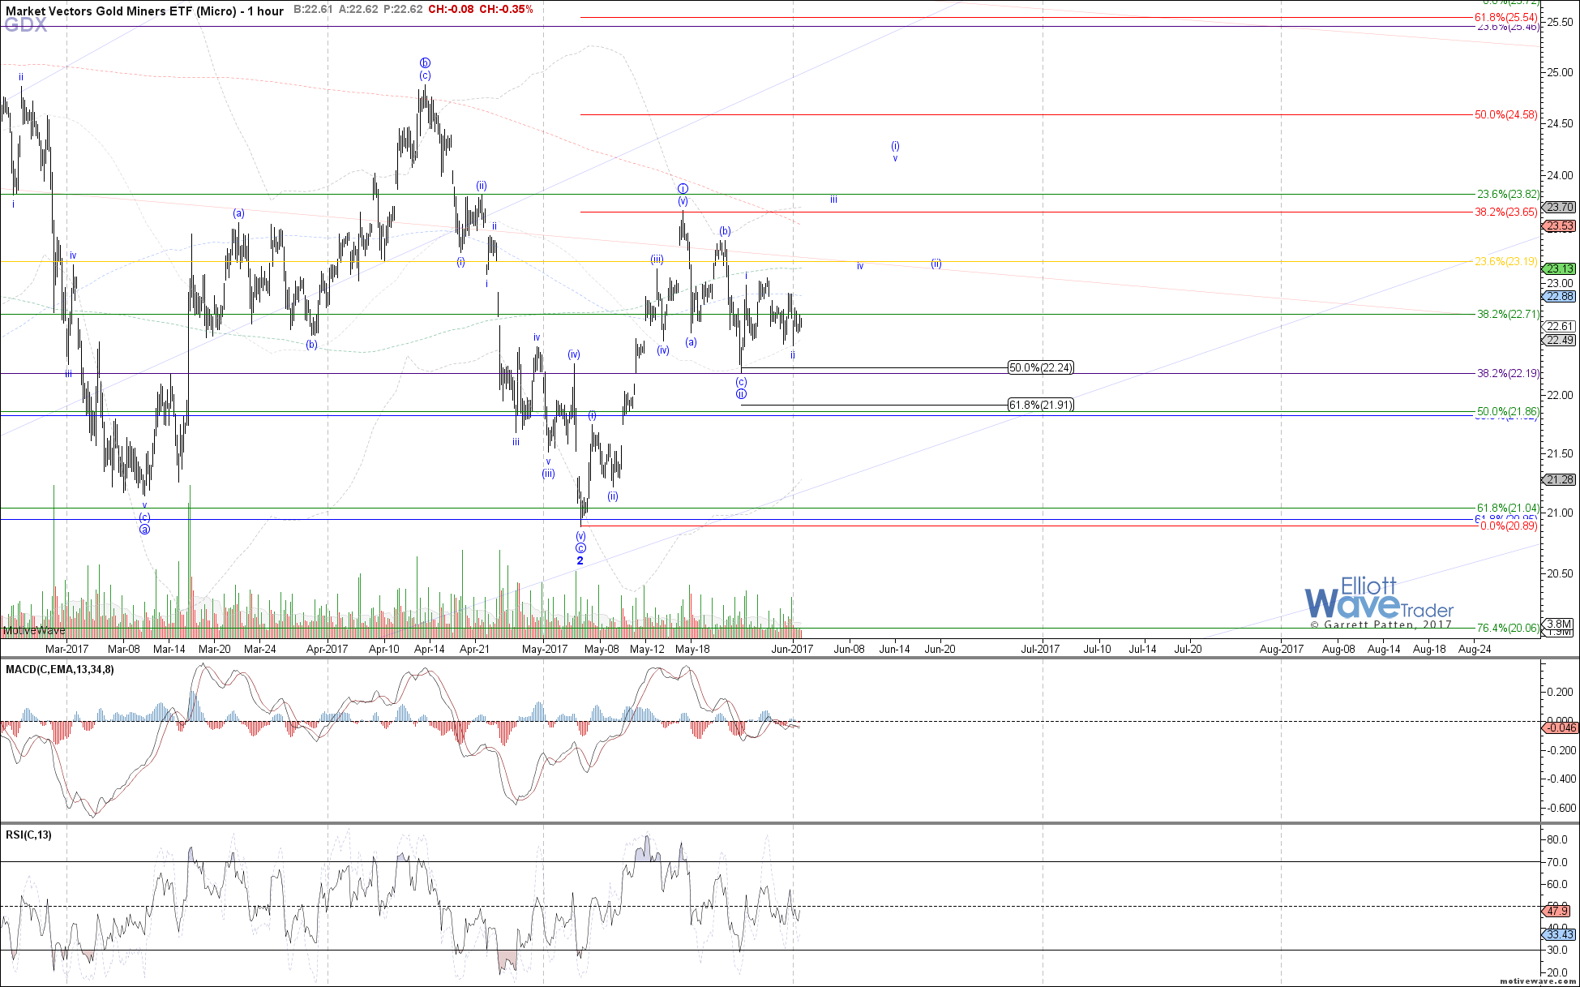The height and width of the screenshot is (987, 1580).
Task: Click the red 23.53 price tag
Action: [1561, 226]
